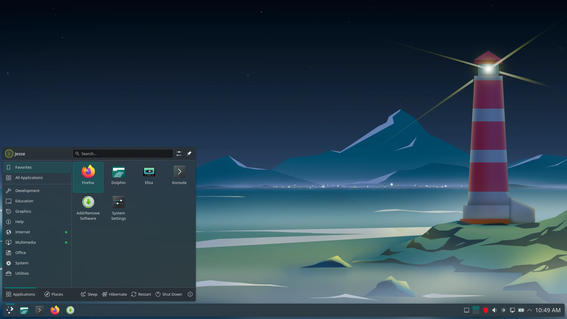Adjust screen brightness via the sun tray icon
567x319 pixels.
pyautogui.click(x=504, y=310)
